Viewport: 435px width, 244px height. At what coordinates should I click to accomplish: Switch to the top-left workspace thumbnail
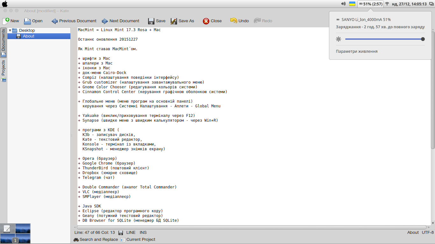8,228
